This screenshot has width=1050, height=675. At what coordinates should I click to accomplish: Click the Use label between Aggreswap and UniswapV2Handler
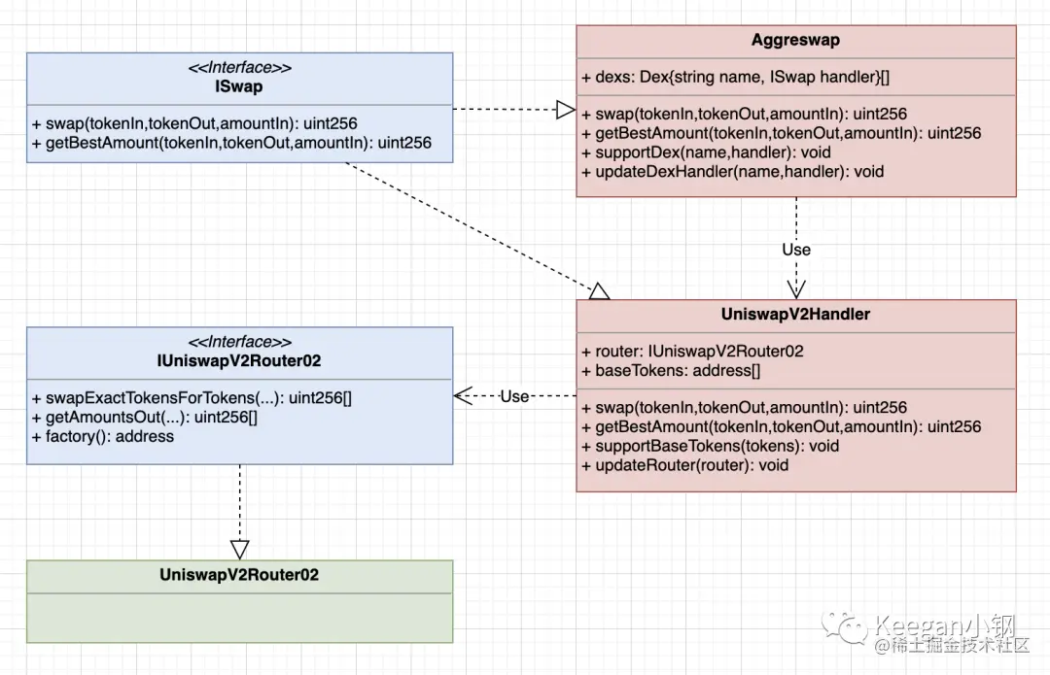[796, 250]
